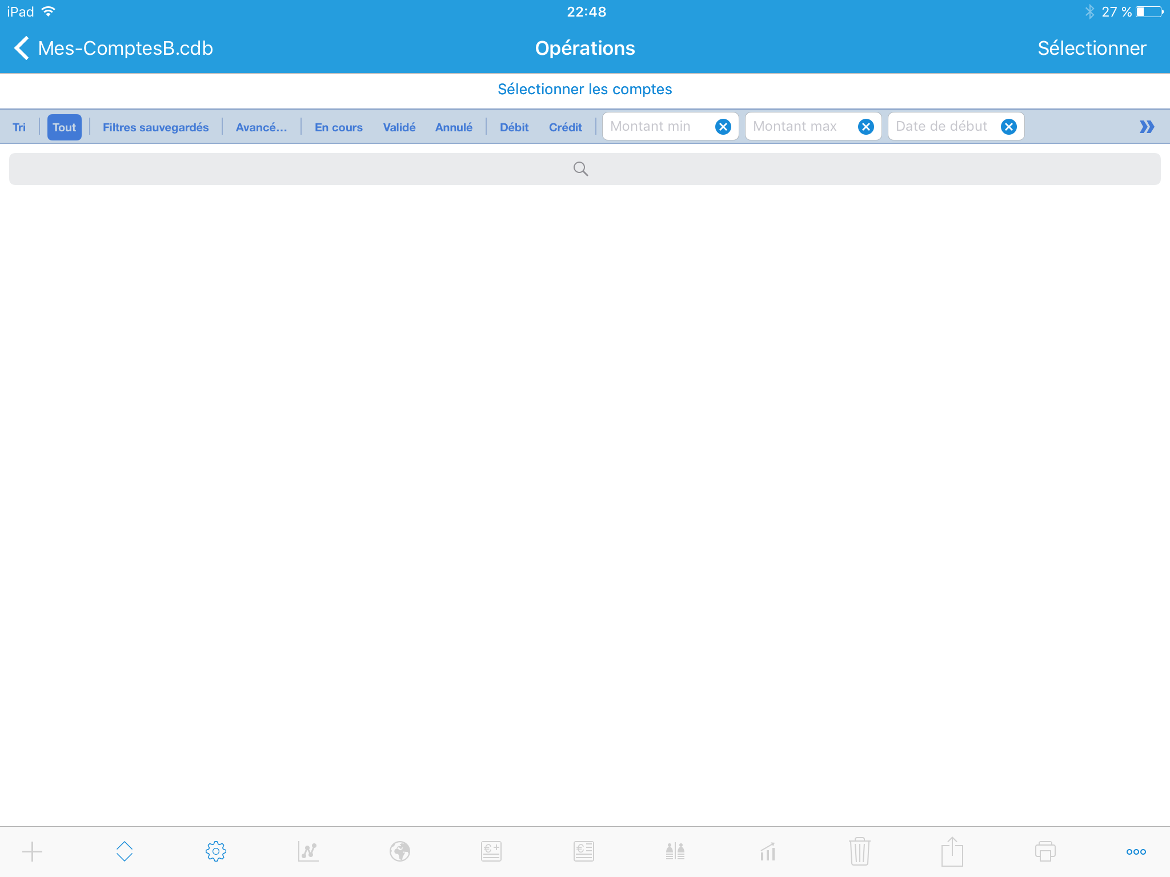Viewport: 1170px width, 877px height.
Task: Tap the Wi-Fi status icon
Action: [x=49, y=11]
